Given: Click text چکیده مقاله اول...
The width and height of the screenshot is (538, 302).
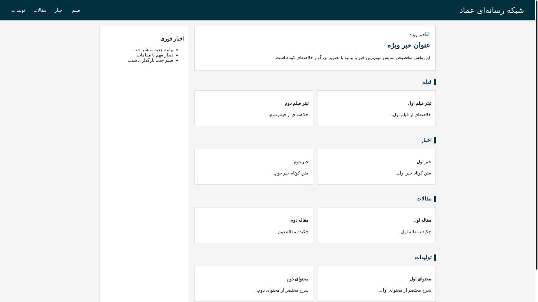Looking at the screenshot, I should [414, 232].
